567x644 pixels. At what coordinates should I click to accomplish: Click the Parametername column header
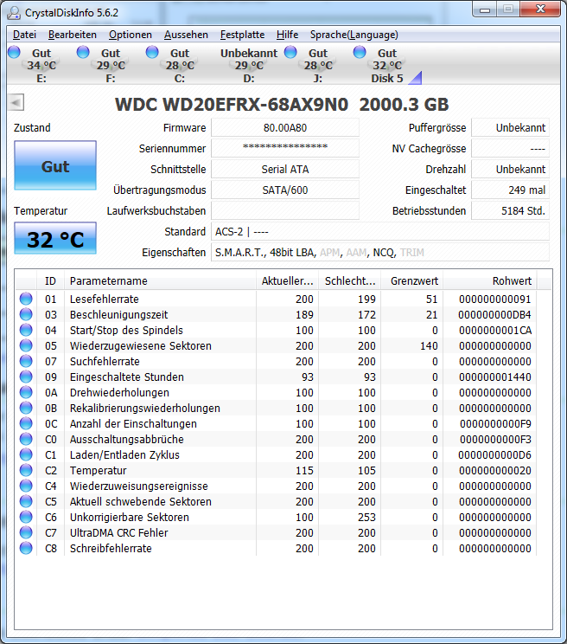coord(160,281)
